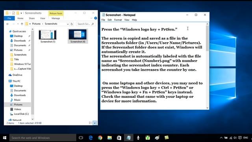Open the Title folder in navigation pane
252x142 pixels.
click(x=17, y=60)
